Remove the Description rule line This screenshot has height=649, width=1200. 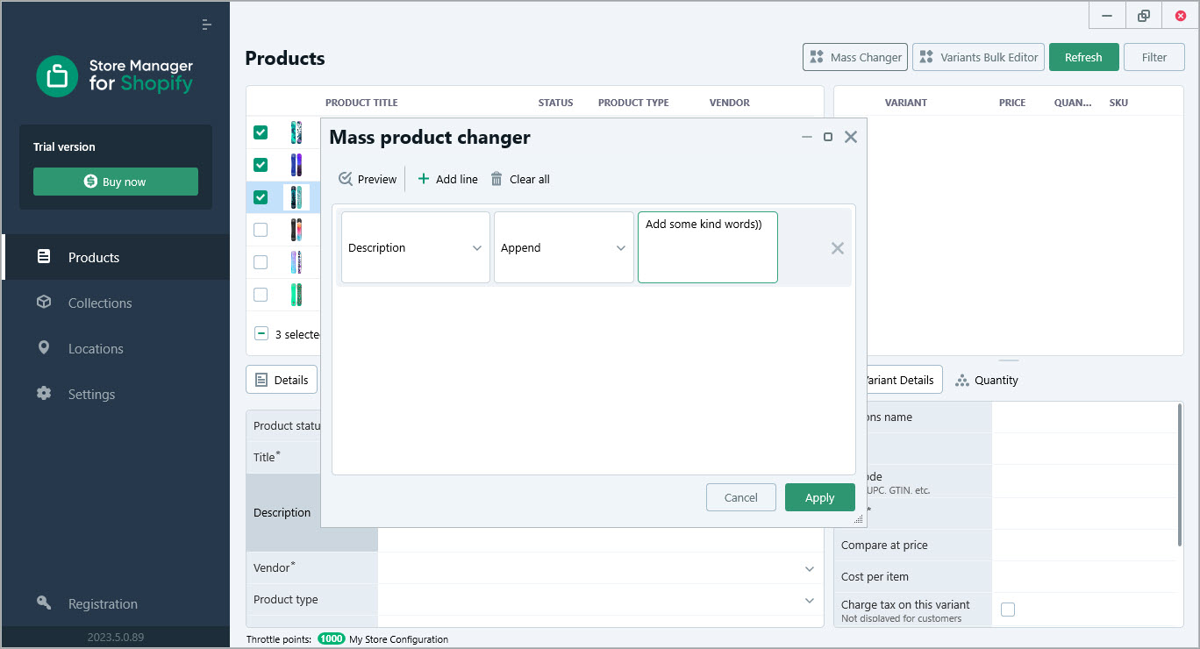[x=838, y=248]
